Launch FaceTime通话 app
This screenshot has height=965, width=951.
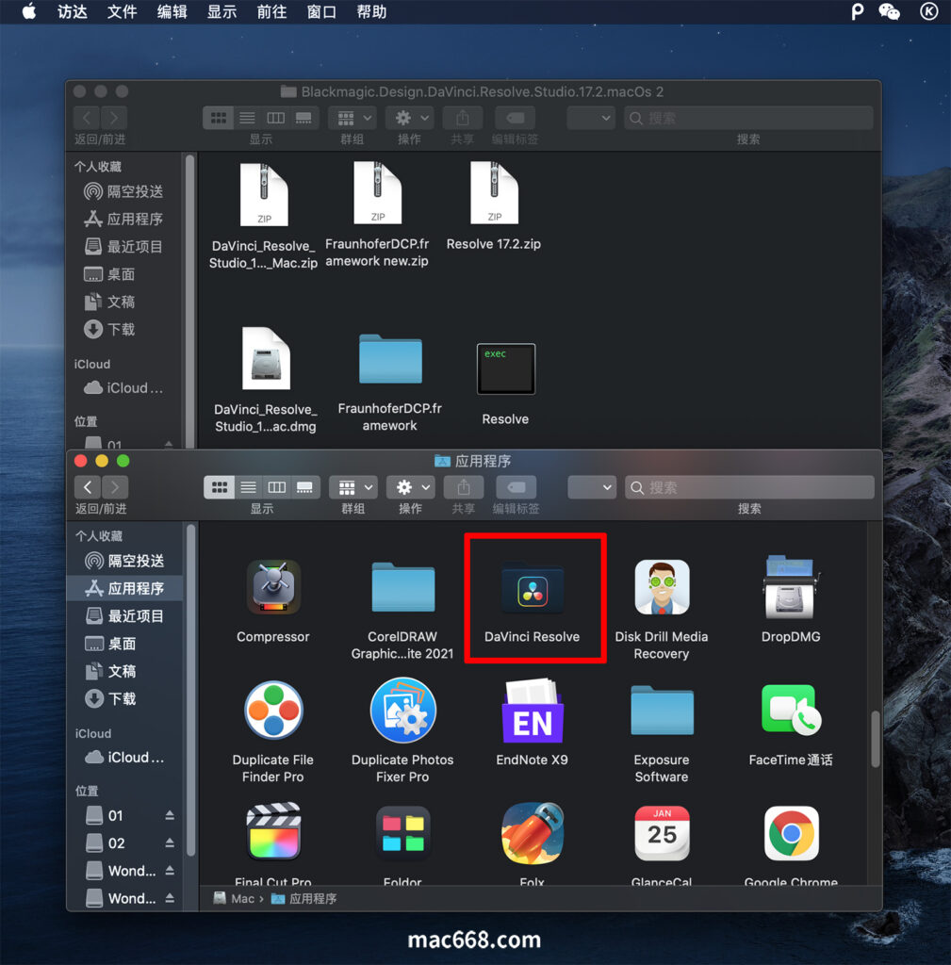pos(791,710)
